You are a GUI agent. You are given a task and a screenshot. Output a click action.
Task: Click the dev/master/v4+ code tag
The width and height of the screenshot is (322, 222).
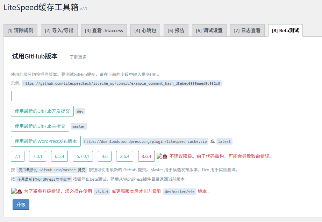pos(179,192)
